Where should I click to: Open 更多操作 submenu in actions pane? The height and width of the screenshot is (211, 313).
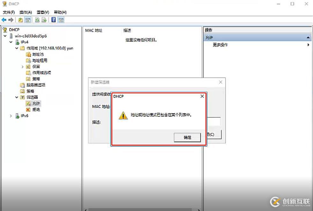(x=220, y=45)
